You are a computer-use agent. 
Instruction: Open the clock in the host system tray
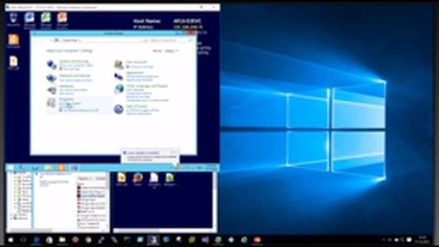click(422, 239)
